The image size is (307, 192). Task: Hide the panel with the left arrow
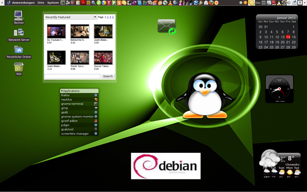click(2, 3)
